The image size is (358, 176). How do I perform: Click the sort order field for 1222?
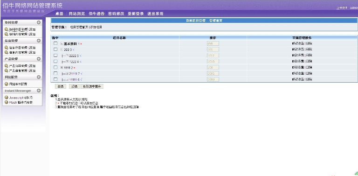click(213, 61)
